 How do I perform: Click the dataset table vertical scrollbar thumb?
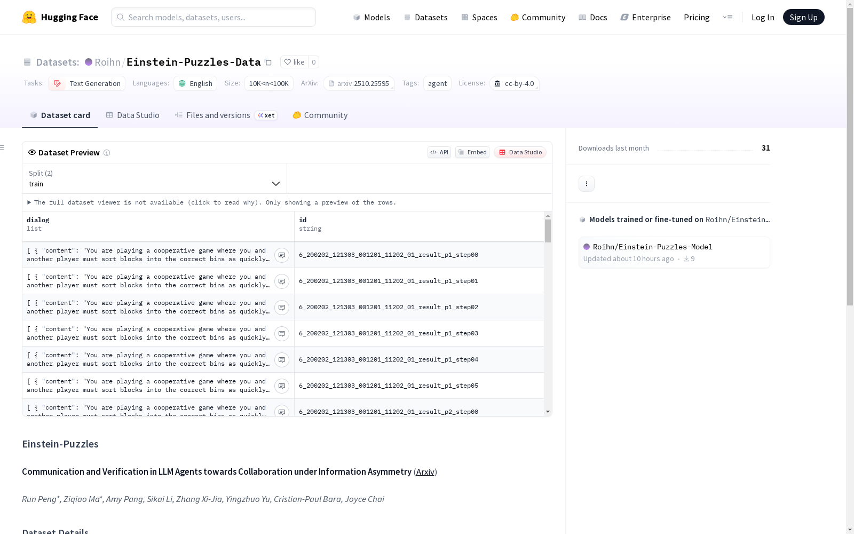pos(548,231)
